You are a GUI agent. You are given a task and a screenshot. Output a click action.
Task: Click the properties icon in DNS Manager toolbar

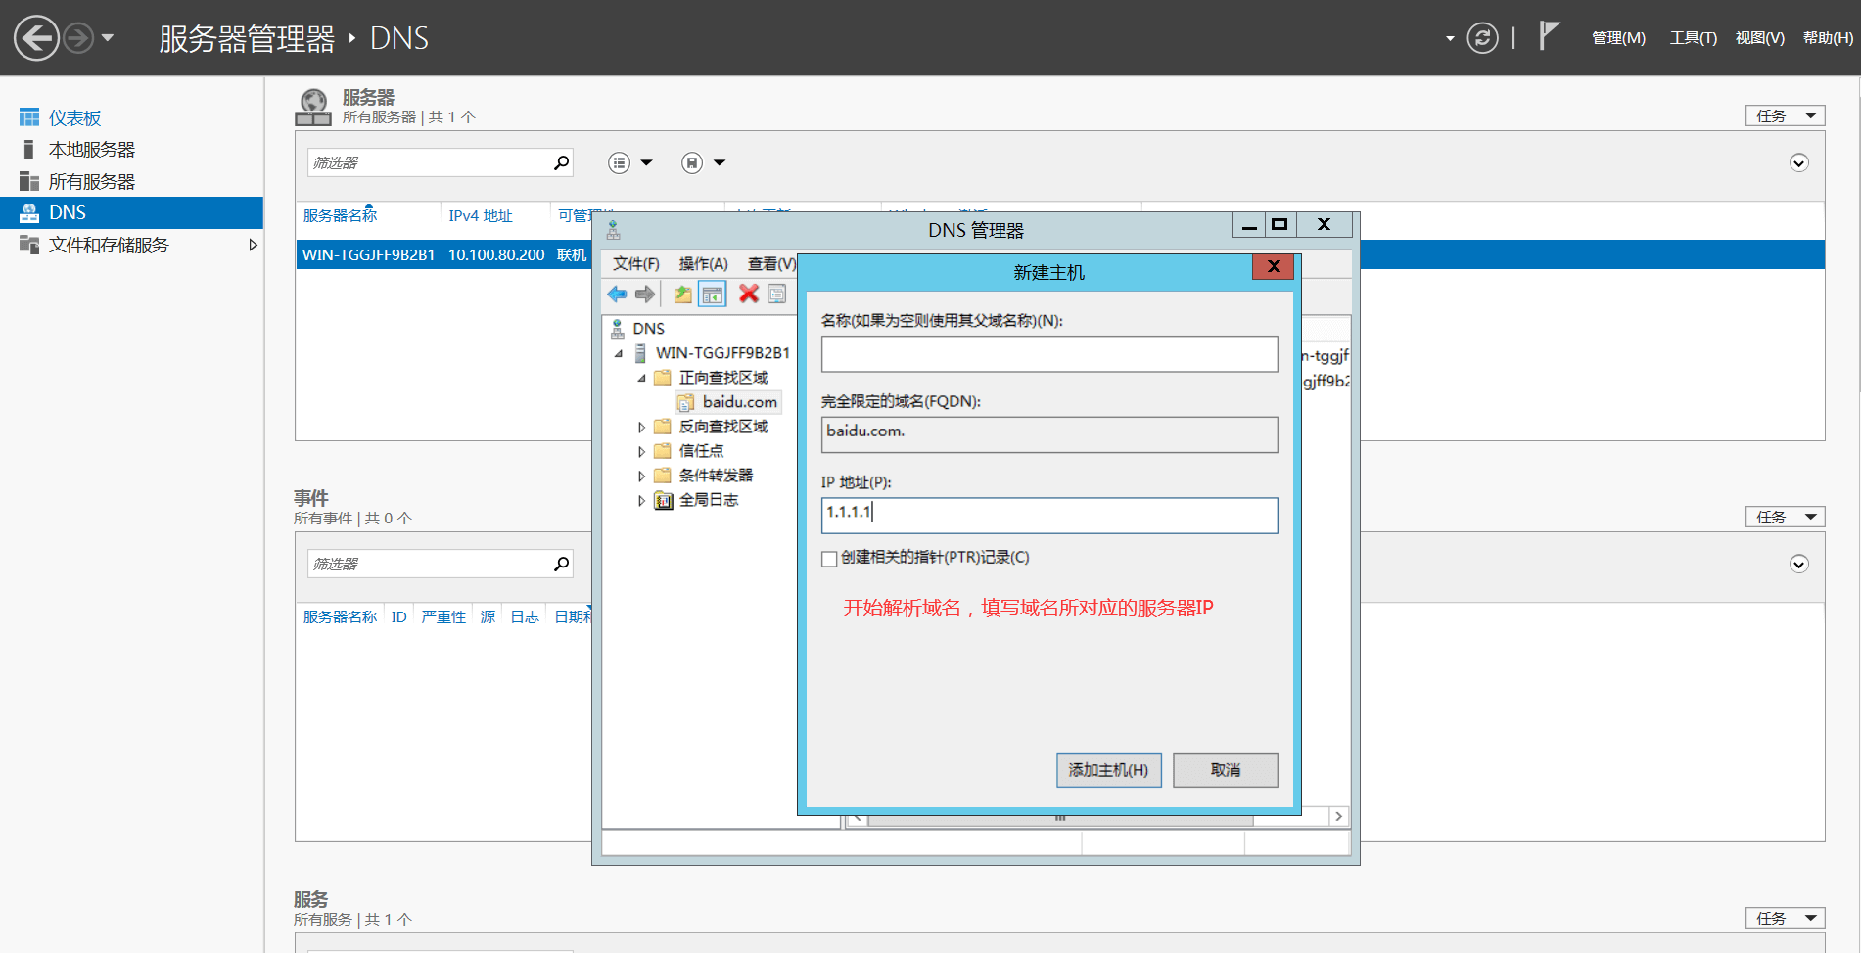(x=777, y=295)
